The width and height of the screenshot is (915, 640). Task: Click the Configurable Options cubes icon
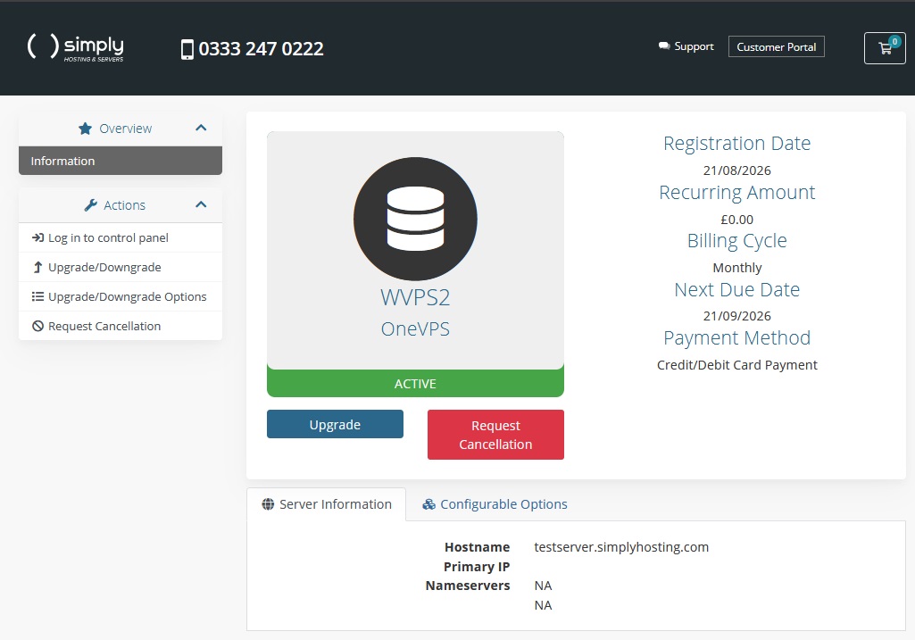pyautogui.click(x=428, y=504)
